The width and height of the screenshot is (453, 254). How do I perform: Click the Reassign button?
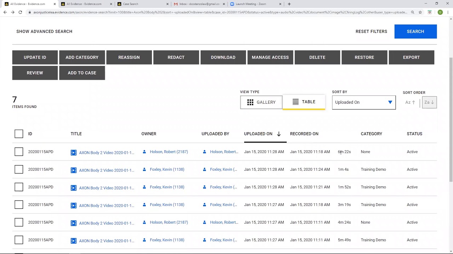click(x=129, y=57)
